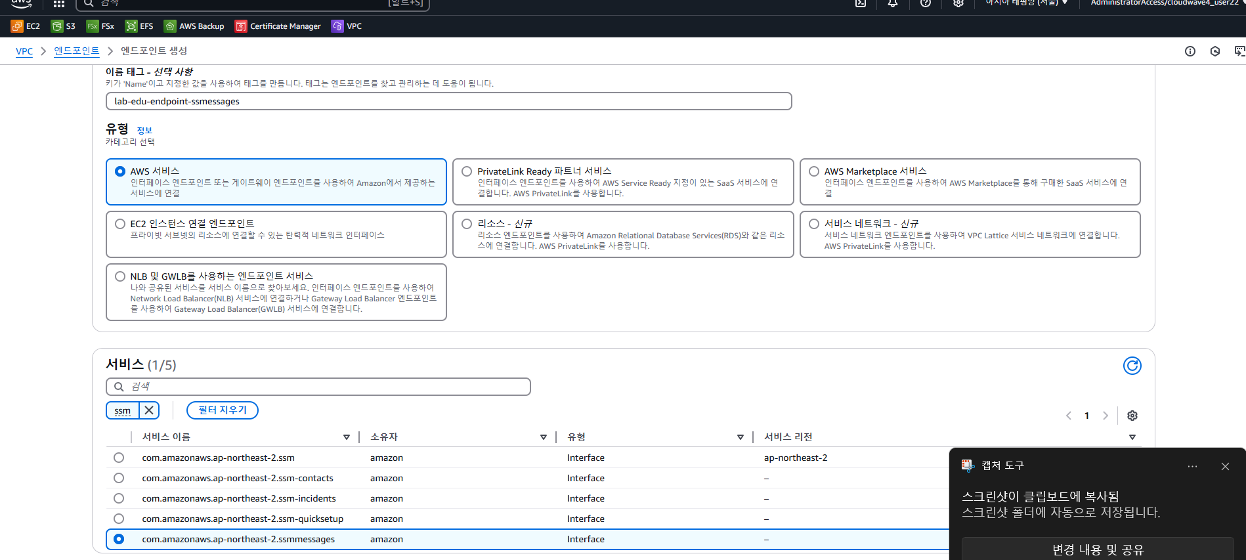
Task: Open the services grid menu icon
Action: 59,3
